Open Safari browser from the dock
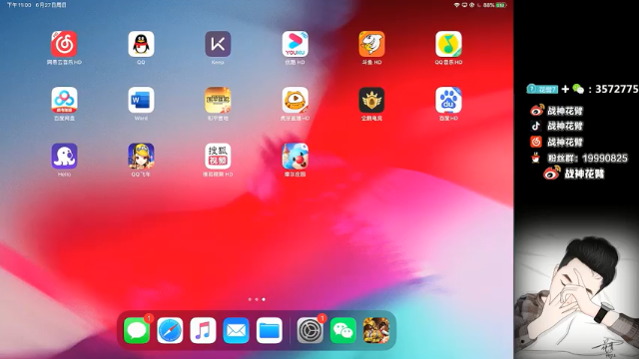Image resolution: width=639 pixels, height=359 pixels. tap(170, 330)
